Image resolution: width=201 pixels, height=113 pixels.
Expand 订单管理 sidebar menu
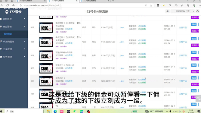click(x=14, y=49)
